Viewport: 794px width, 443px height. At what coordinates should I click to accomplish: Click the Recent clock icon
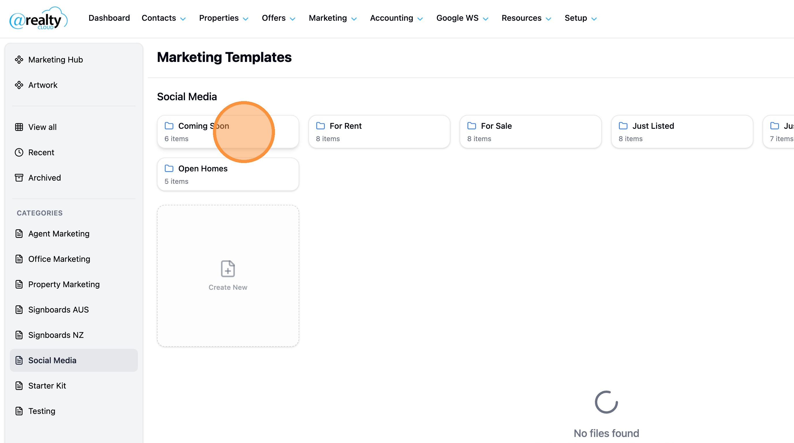click(x=19, y=152)
